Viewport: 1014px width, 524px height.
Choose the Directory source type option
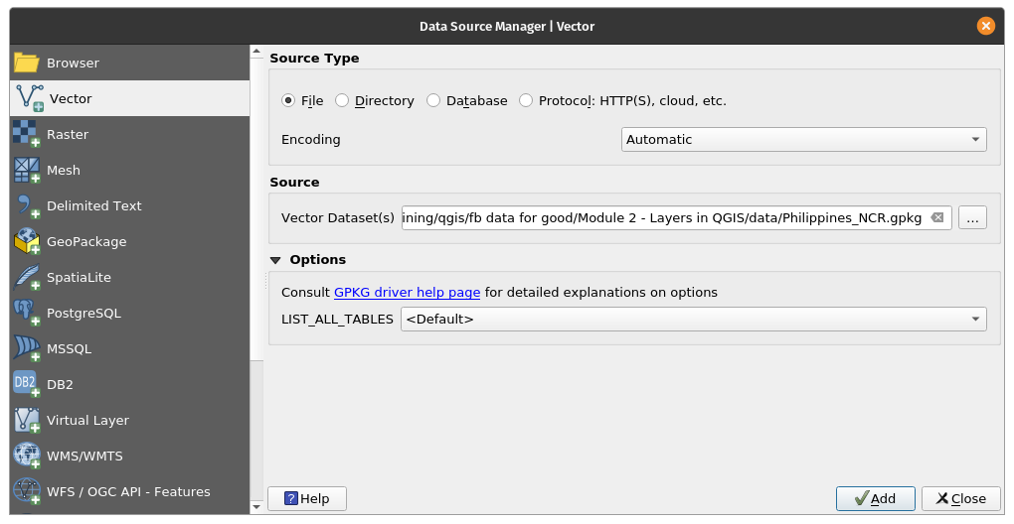coord(342,101)
